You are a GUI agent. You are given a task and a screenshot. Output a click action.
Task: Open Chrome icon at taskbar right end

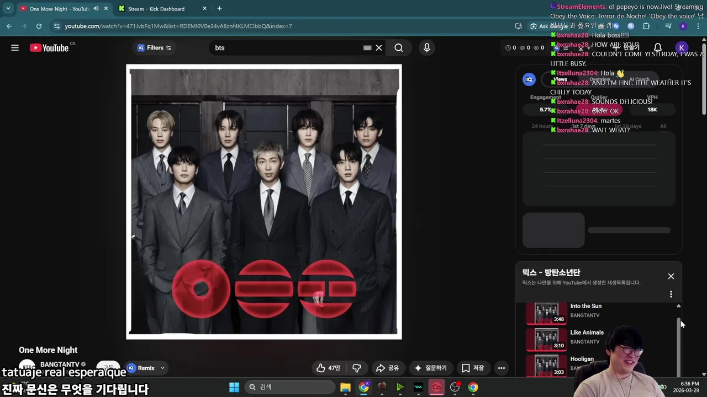coord(473,387)
